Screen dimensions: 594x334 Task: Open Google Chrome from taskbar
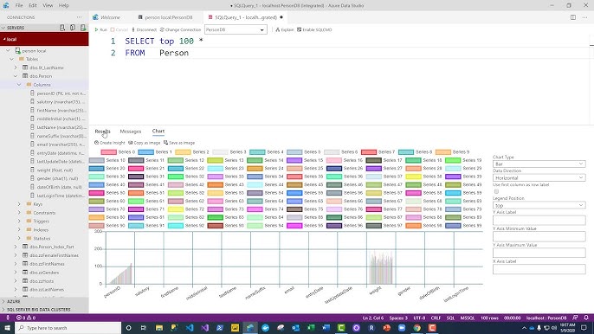(416, 328)
